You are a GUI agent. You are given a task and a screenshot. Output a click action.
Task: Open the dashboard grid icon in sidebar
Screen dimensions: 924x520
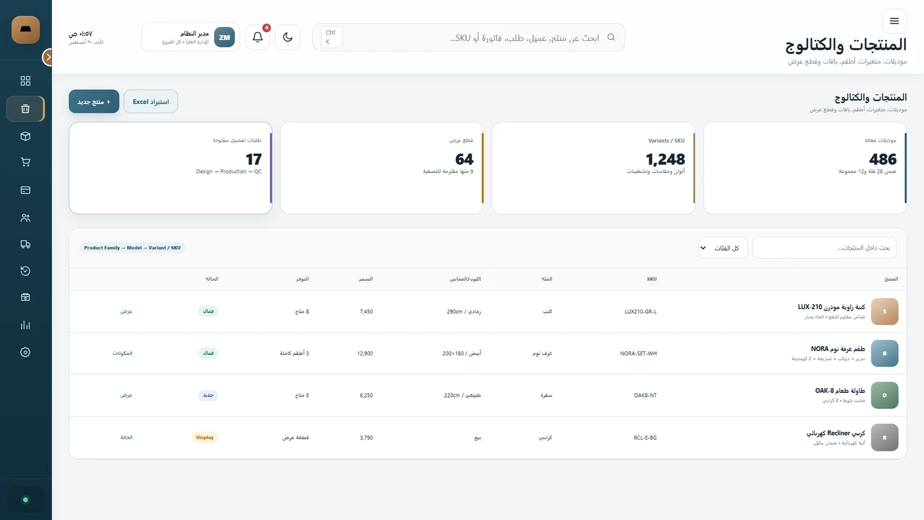(x=25, y=81)
